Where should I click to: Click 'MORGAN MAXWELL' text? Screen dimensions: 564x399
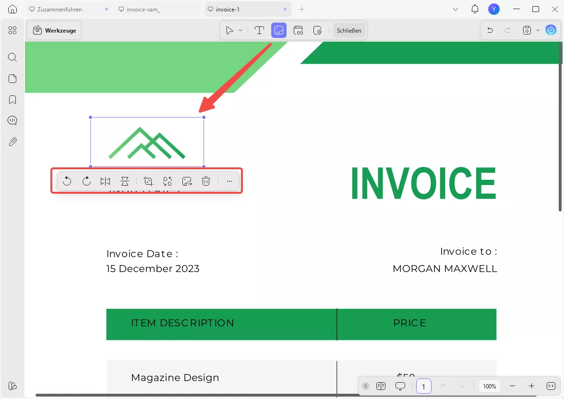(x=445, y=269)
